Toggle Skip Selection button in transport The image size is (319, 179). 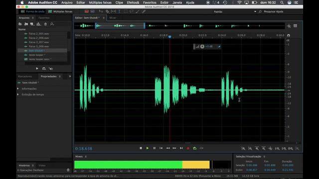tap(201, 148)
